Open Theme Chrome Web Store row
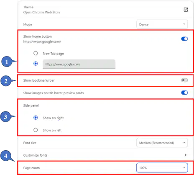Viewport: 194px width, 175px height. (105, 10)
